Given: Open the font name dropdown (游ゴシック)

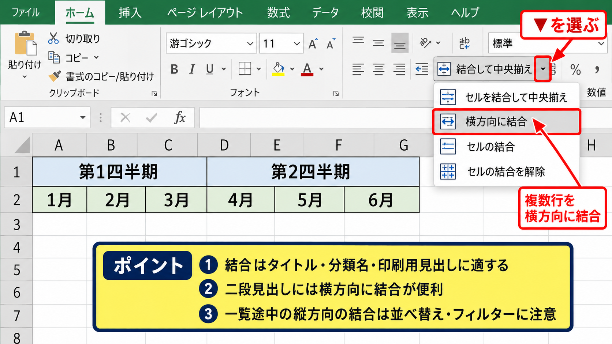Looking at the screenshot, I should click(250, 44).
